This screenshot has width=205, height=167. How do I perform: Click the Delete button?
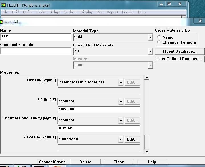click(x=85, y=162)
